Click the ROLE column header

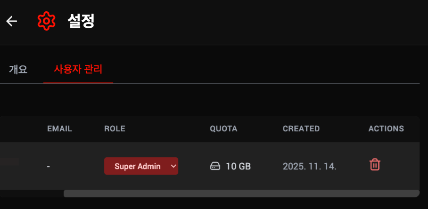115,129
